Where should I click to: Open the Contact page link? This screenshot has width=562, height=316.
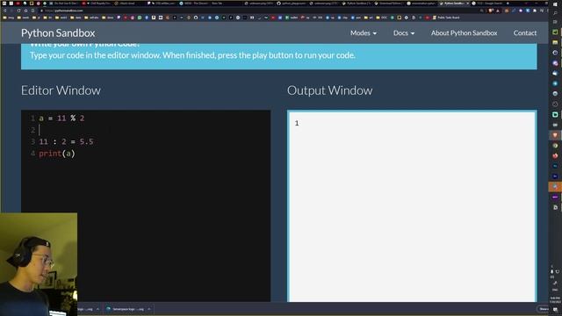tap(525, 33)
